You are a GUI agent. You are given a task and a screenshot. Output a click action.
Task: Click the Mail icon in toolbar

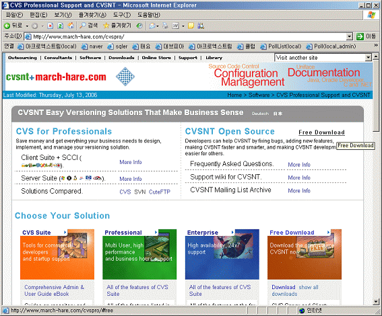[x=152, y=26]
